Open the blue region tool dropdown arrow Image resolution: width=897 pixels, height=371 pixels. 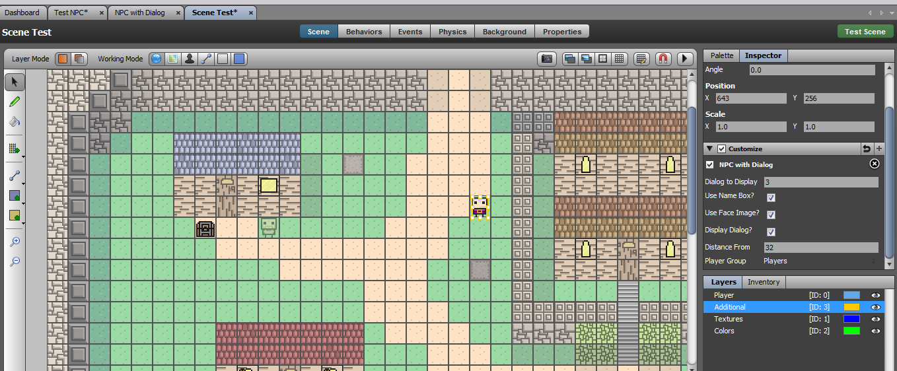(x=22, y=204)
